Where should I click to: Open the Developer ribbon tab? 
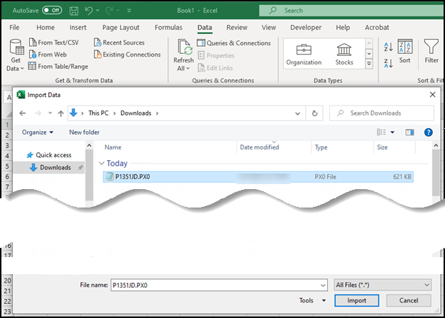[306, 28]
